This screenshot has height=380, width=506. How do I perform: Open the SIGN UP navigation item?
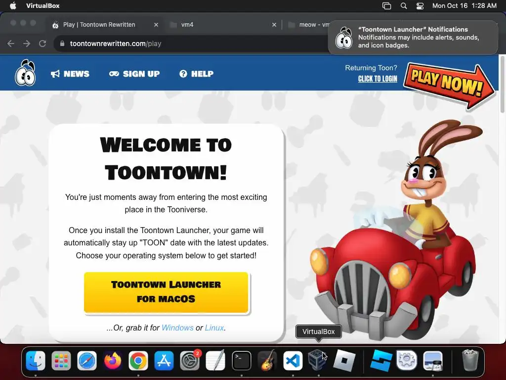tap(134, 74)
